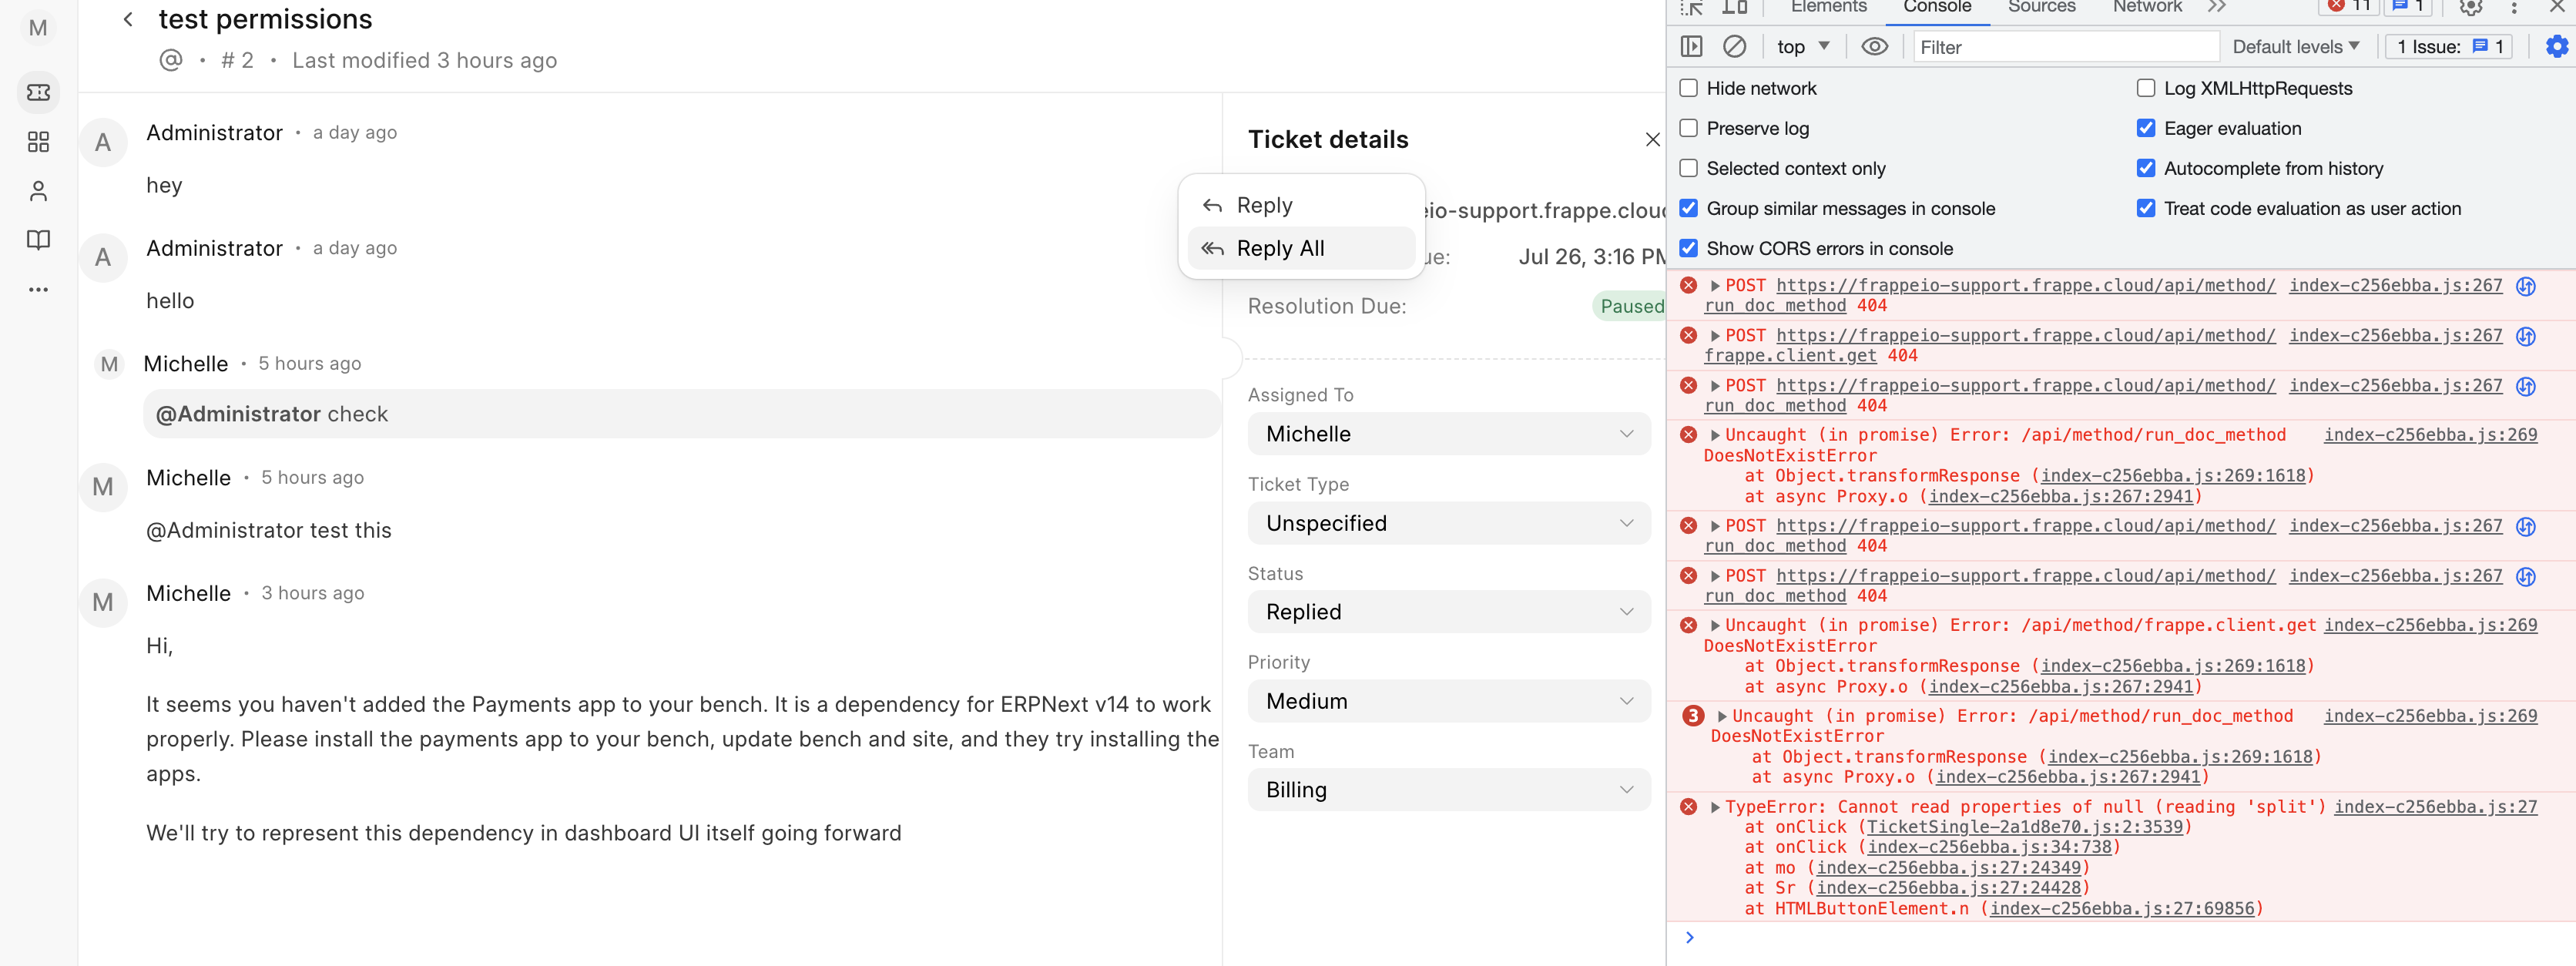Click the back arrow beside test permissions
The image size is (2576, 966).
click(127, 19)
